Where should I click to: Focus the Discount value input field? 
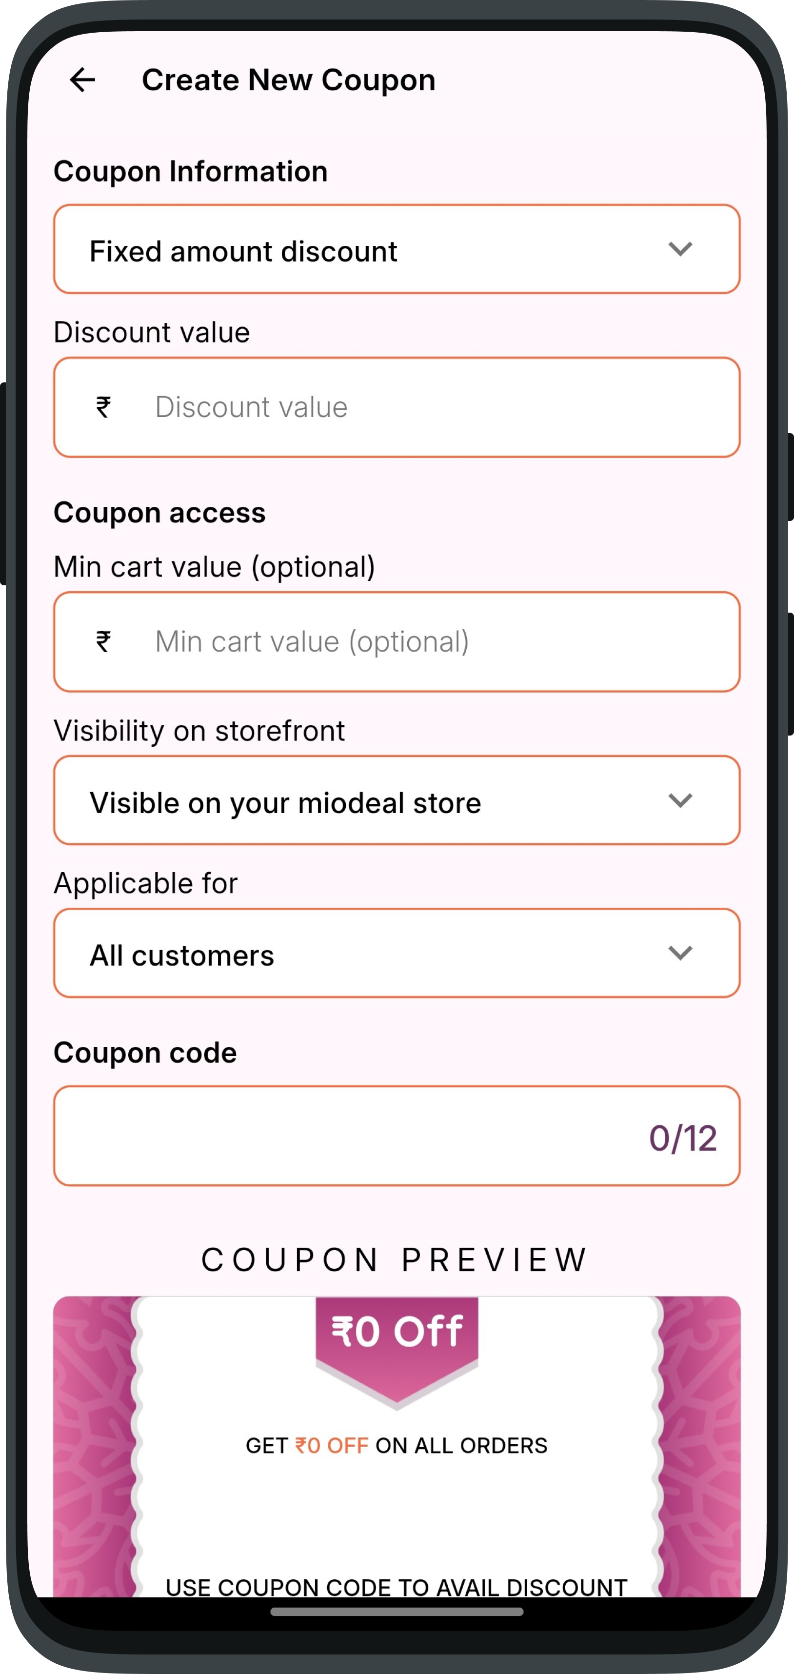pyautogui.click(x=397, y=407)
